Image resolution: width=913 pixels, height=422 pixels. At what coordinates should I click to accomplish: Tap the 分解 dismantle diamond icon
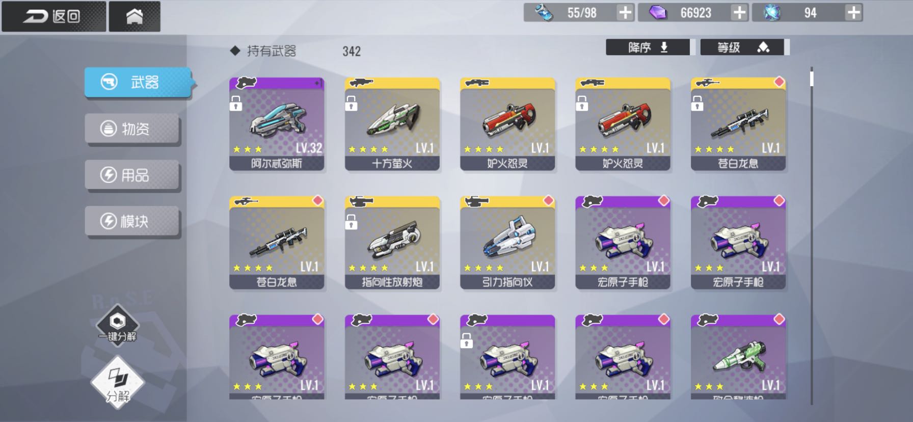click(x=118, y=383)
